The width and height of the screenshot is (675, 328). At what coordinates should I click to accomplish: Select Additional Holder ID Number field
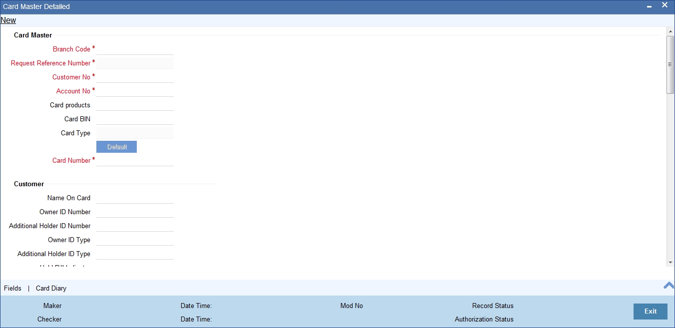tap(135, 226)
